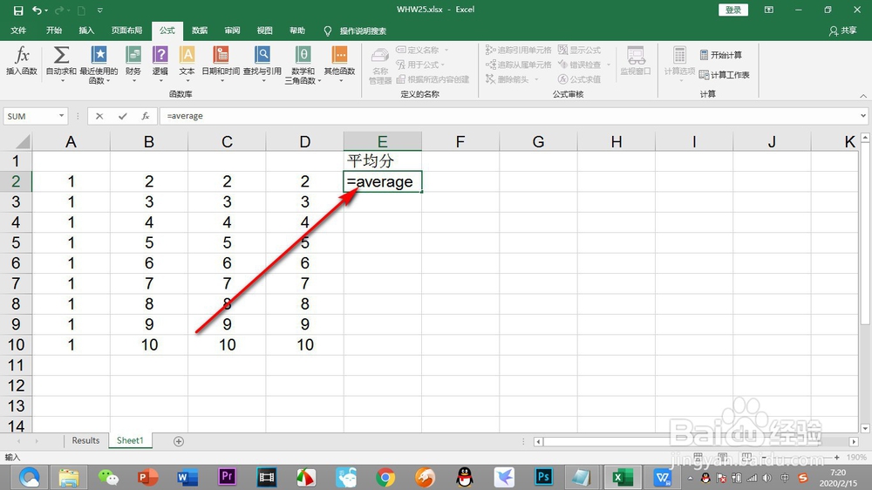Image resolution: width=872 pixels, height=490 pixels.
Task: Click in the formula bar input
Action: pos(509,116)
